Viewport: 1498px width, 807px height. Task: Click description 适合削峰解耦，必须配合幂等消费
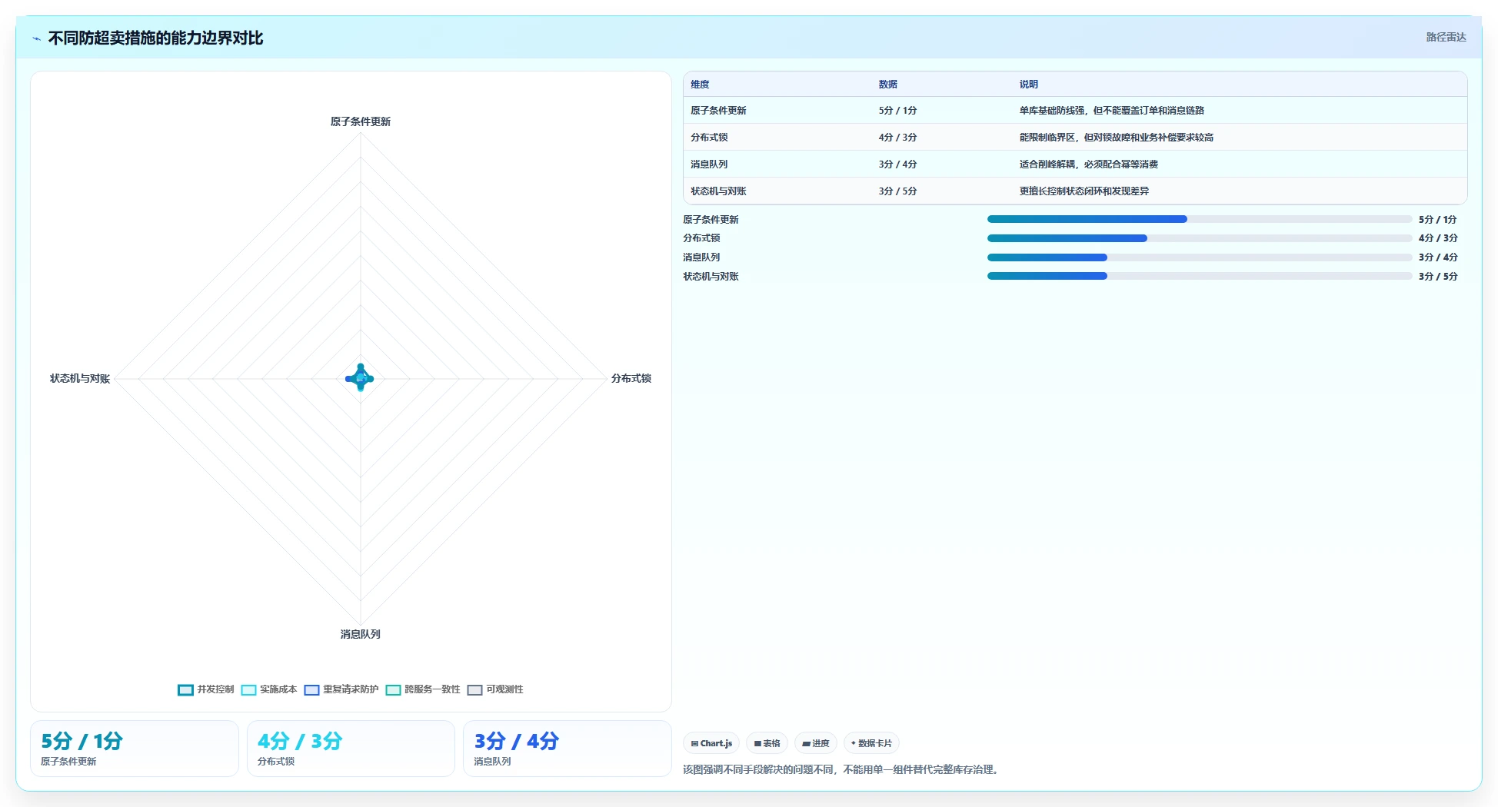(1089, 164)
